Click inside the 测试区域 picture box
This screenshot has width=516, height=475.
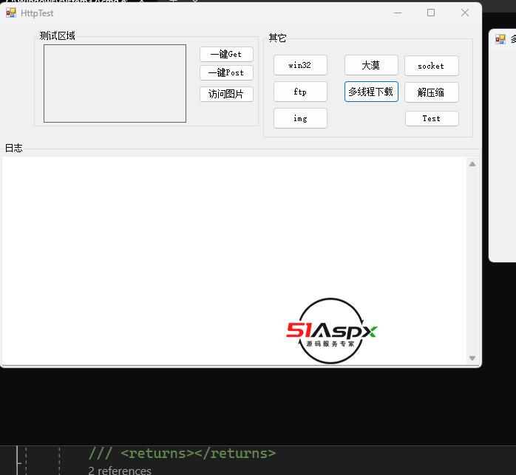(x=115, y=83)
